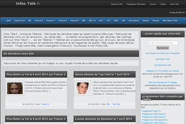This screenshot has width=186, height=124.
Task: Select M6 in the channel bar
Action: click(x=84, y=21)
